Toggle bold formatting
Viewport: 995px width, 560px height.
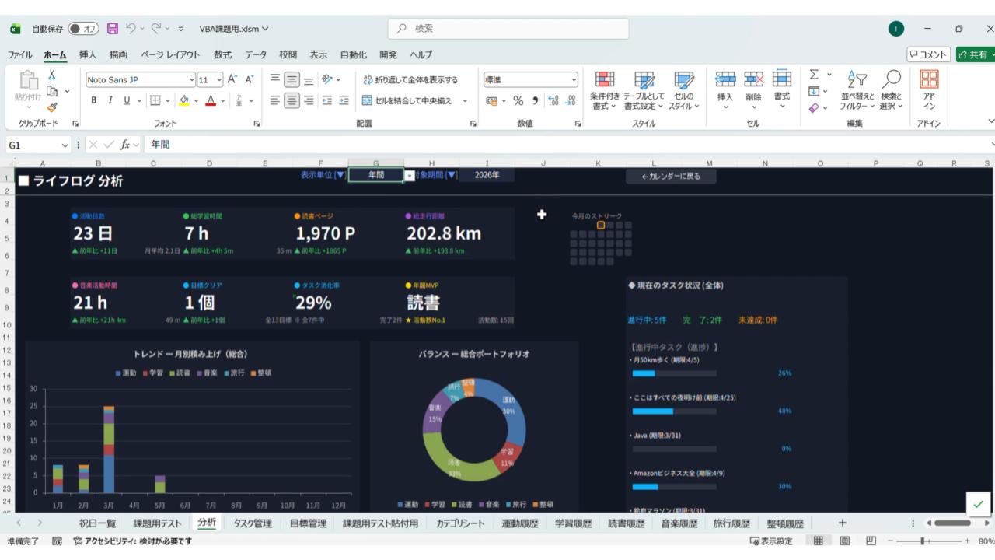[x=94, y=100]
